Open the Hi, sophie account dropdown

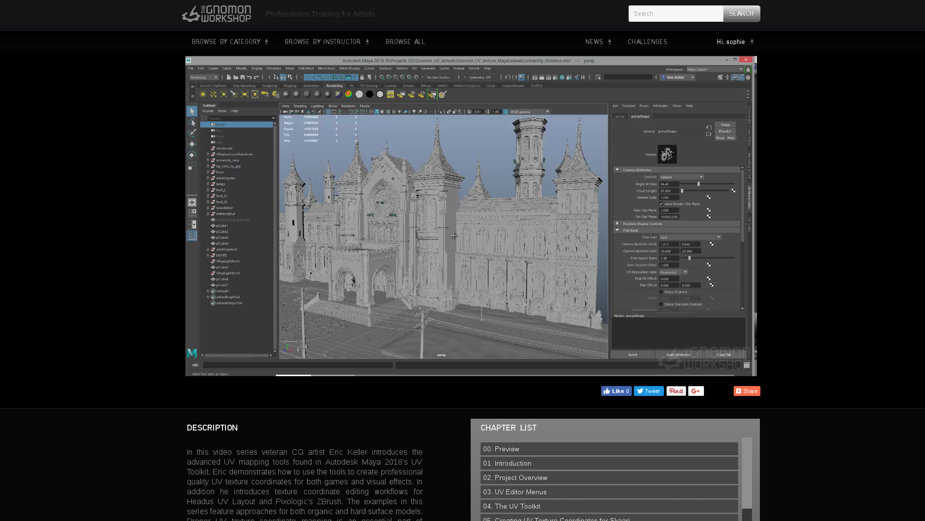point(735,42)
